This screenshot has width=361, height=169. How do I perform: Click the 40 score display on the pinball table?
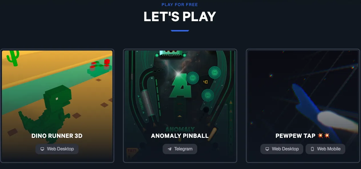(205, 82)
